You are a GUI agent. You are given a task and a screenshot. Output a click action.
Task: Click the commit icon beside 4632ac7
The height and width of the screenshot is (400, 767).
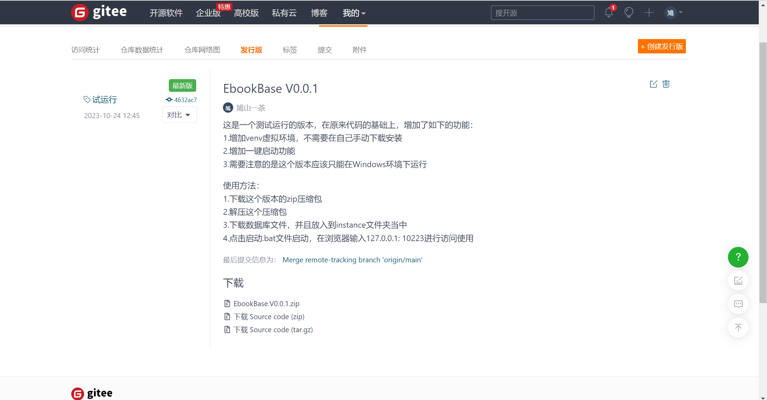pyautogui.click(x=169, y=100)
